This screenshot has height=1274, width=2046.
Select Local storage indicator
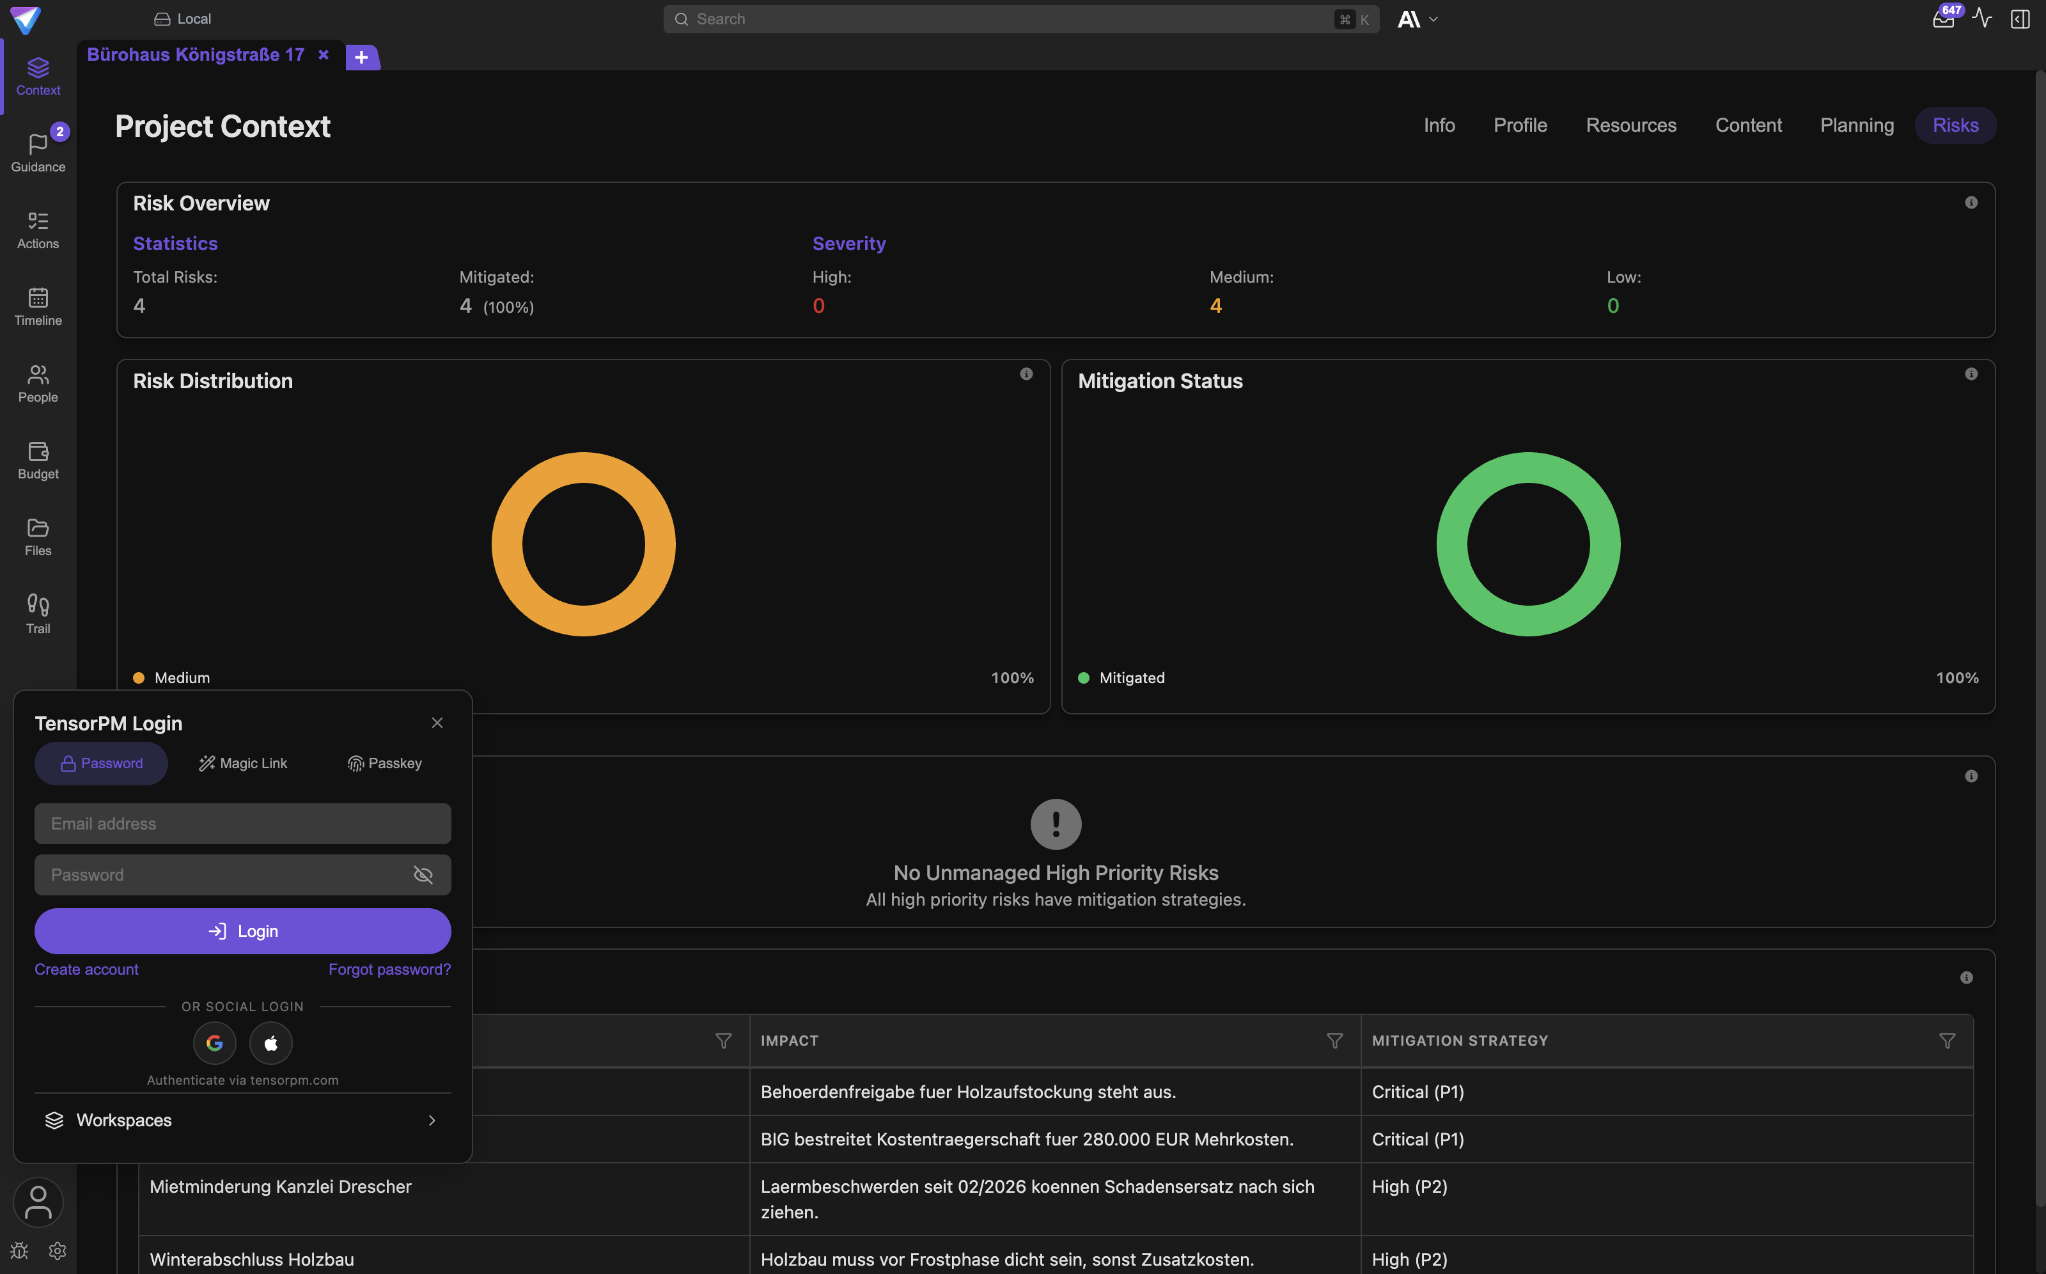pyautogui.click(x=183, y=19)
